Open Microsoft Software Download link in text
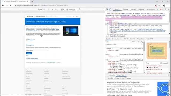Screen dimensions: 171x96 click(42, 30)
